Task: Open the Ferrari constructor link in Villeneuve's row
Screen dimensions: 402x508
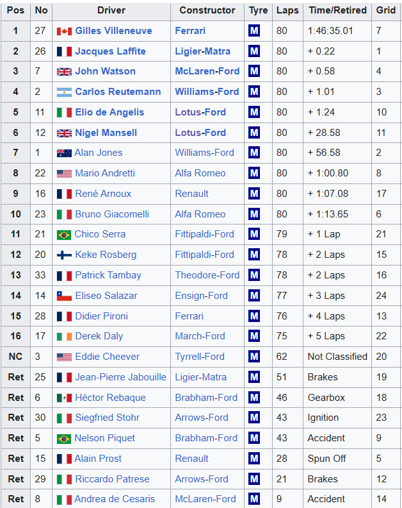Action: [190, 31]
